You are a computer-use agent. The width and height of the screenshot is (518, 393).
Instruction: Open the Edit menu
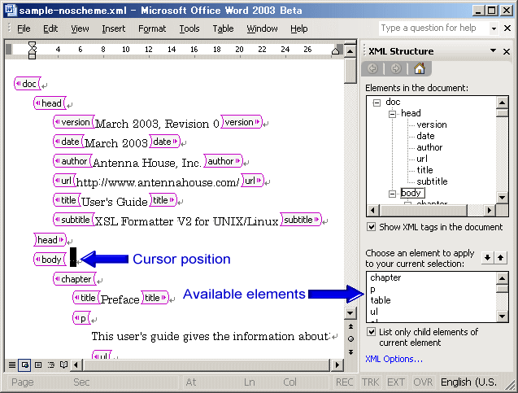tap(50, 28)
